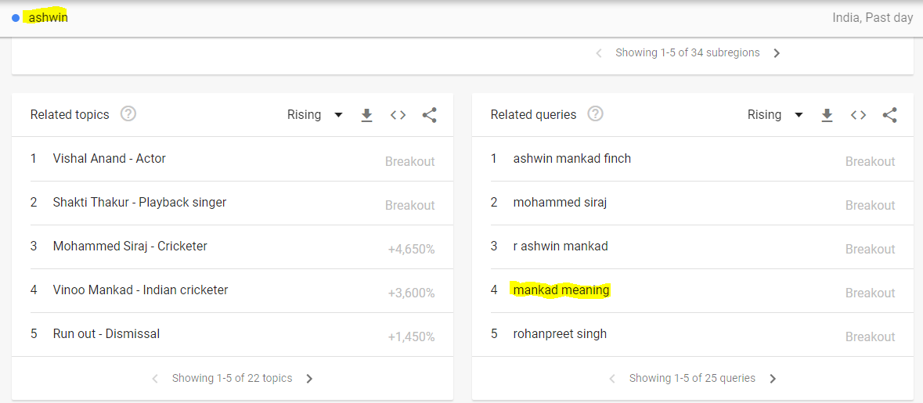This screenshot has height=403, width=923.
Task: Open ashwin mankad finch query
Action: [571, 159]
